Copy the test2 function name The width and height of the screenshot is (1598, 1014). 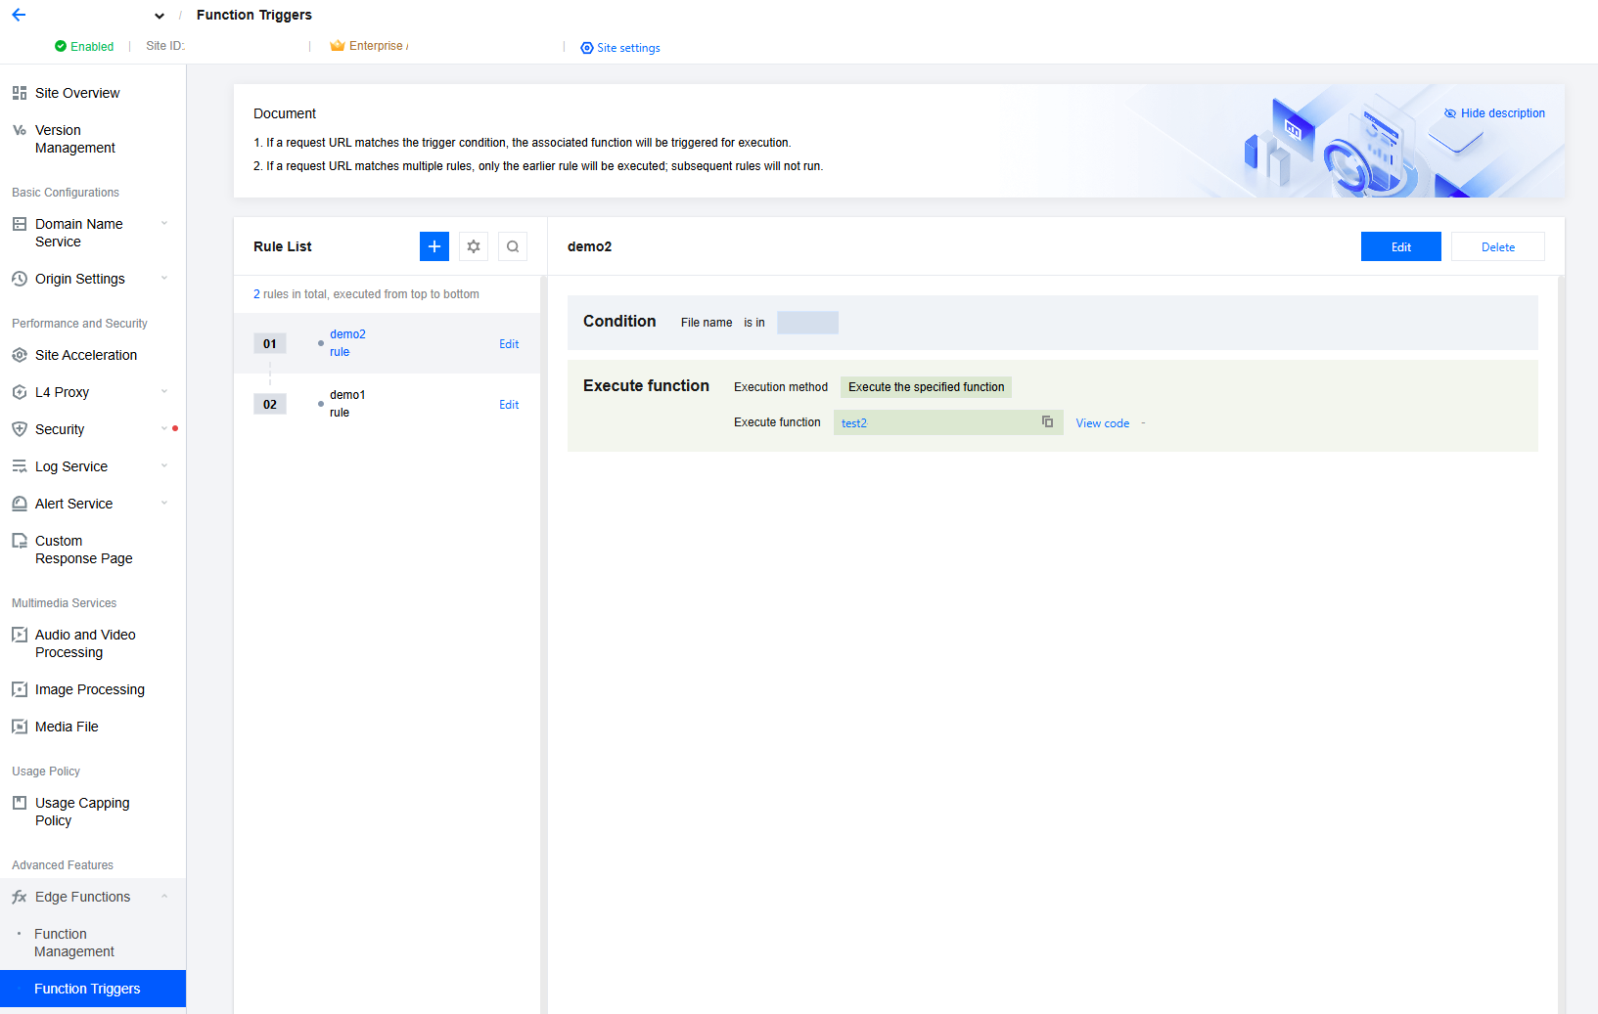coord(1047,422)
